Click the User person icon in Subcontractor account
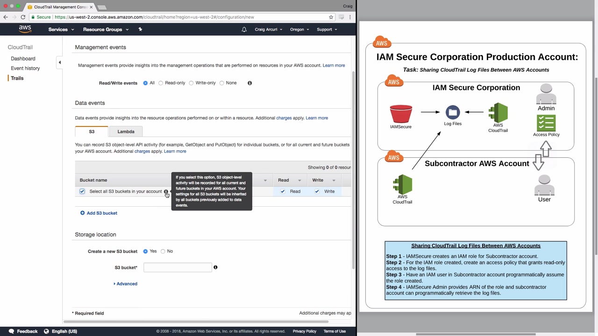This screenshot has width=598, height=336. pos(544,185)
